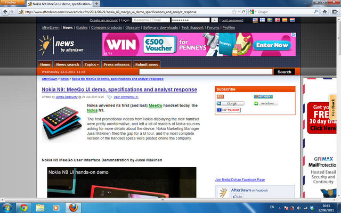This screenshot has height=213, width=341.
Task: Open the Submit news tab
Action: (x=147, y=64)
